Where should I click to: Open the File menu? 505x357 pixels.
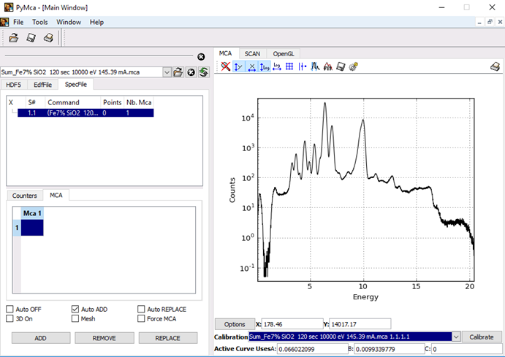tap(18, 22)
